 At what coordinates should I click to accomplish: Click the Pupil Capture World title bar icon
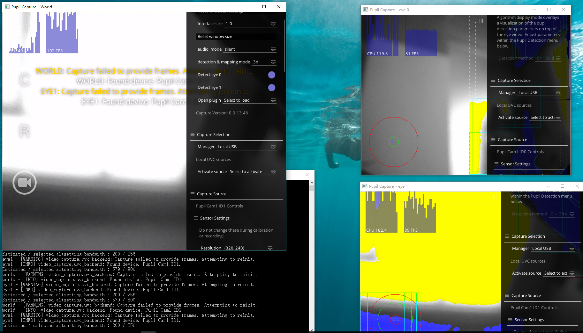7,7
